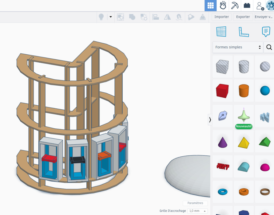Viewport: 274px width, 215px height.
Task: Pick the orange cylinder shape
Action: point(244,91)
